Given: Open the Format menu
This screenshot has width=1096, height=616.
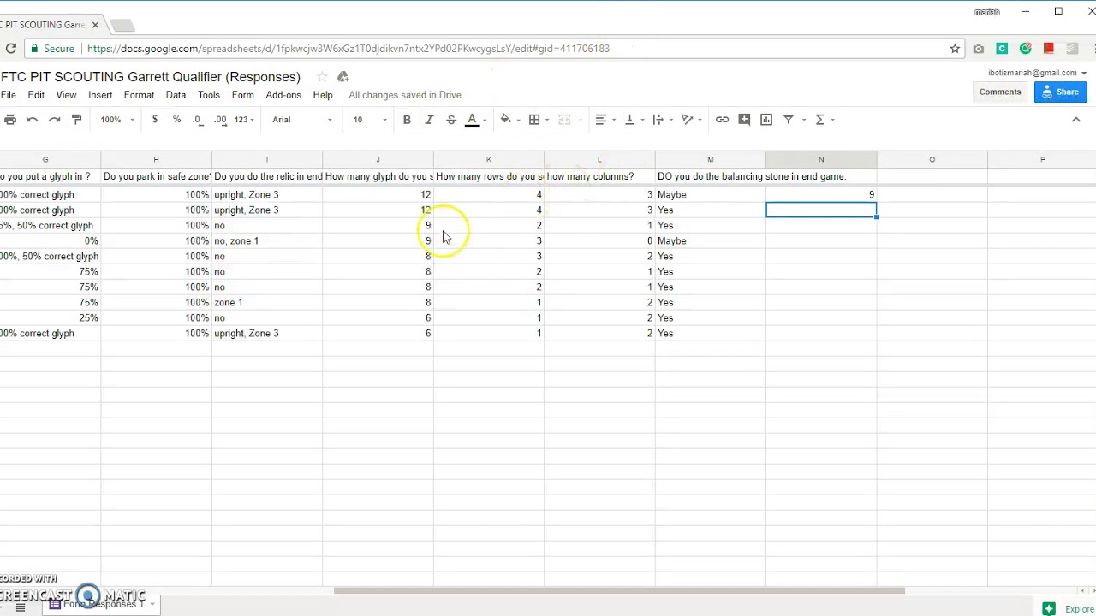Looking at the screenshot, I should (139, 95).
